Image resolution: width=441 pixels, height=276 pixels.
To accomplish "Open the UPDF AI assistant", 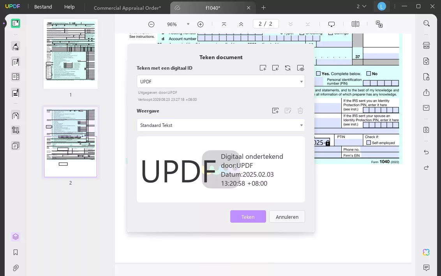I will click(426, 252).
